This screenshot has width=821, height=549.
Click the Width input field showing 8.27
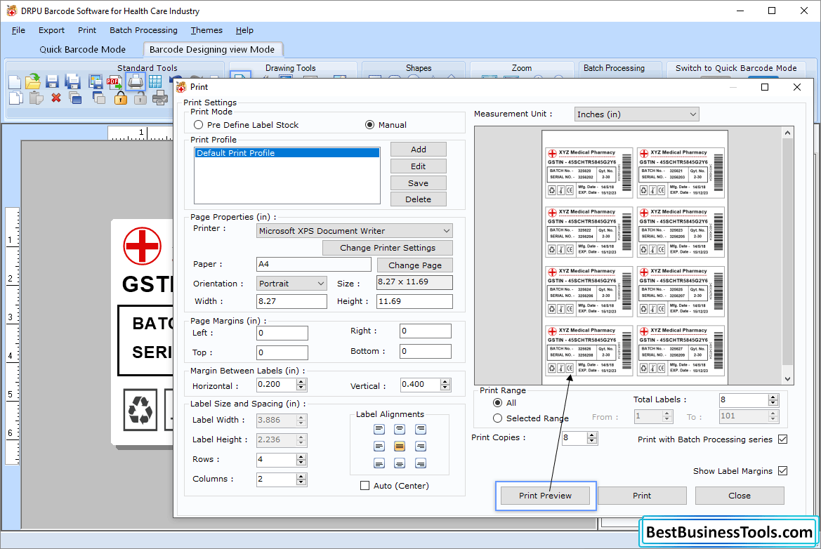pos(291,301)
